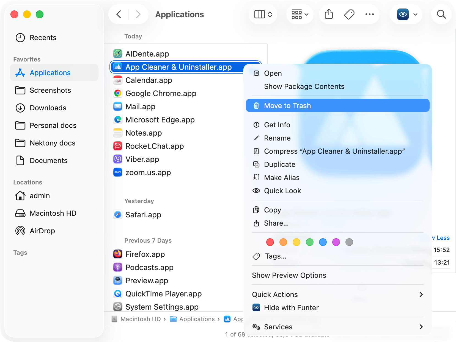Select Move to Trash from the menu
The image size is (456, 342).
[287, 105]
